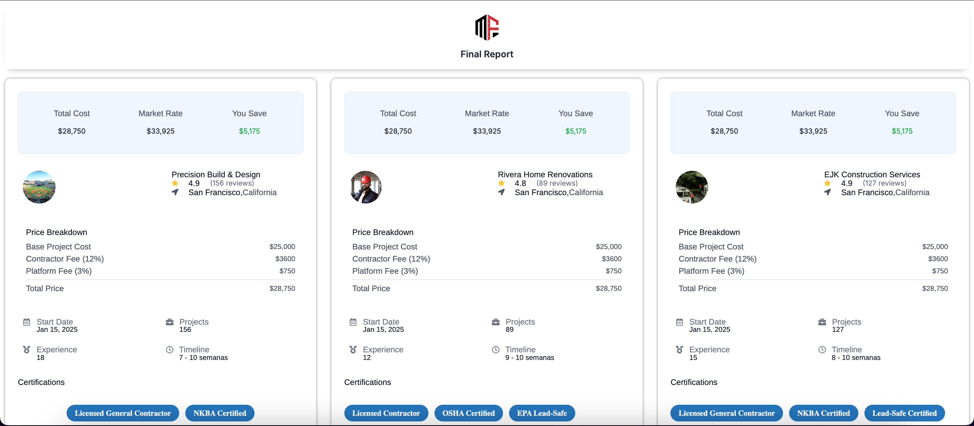Click clock icon for 7 - 10 semanas timeline
The height and width of the screenshot is (426, 974).
point(170,350)
